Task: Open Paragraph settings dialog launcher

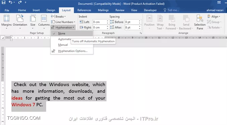Action: (x=141, y=33)
